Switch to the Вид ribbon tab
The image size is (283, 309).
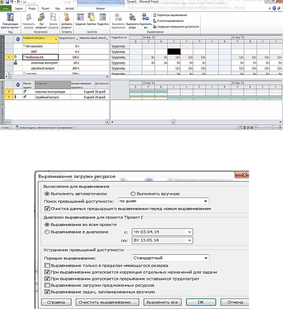click(x=58, y=8)
